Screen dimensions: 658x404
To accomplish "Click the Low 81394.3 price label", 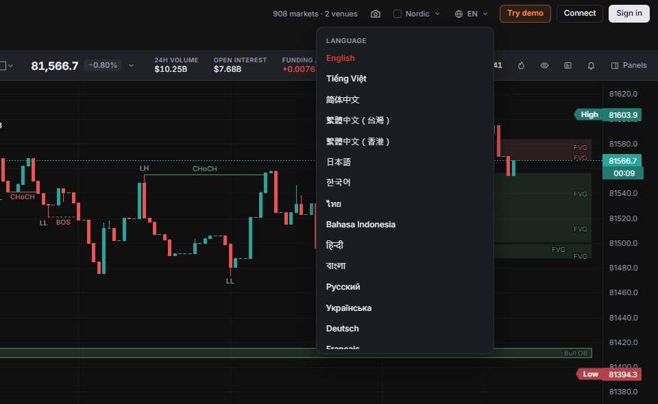I will click(609, 375).
